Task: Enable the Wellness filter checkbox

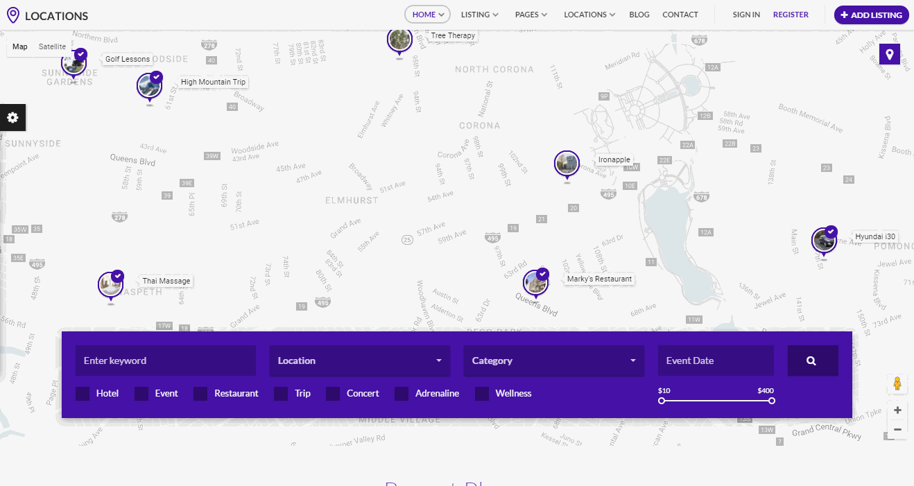Action: click(x=482, y=393)
